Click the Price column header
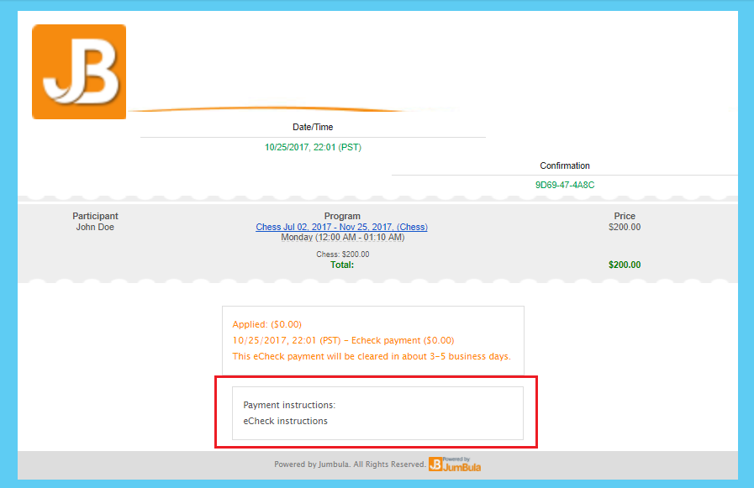Viewport: 754px width, 488px height. coord(625,216)
